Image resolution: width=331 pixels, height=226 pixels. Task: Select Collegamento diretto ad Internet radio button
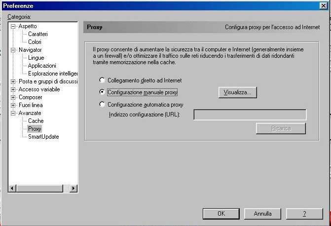[102, 80]
